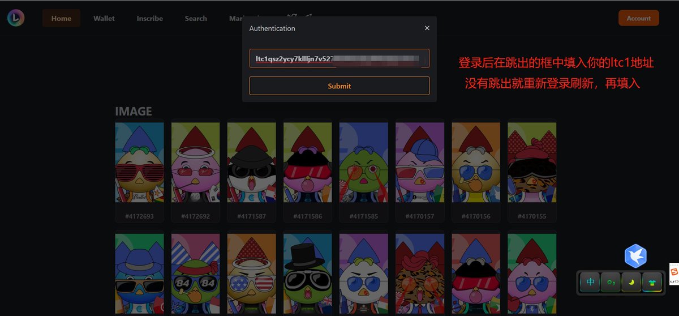Viewport: 679px width, 316px height.
Task: Open the Inscribe page
Action: [x=149, y=18]
